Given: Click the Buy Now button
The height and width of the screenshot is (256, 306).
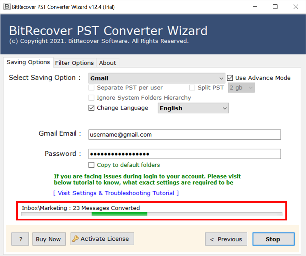Looking at the screenshot, I should [x=49, y=239].
